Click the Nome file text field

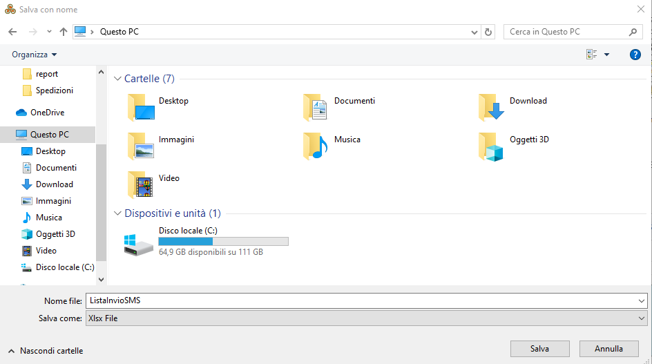(x=359, y=300)
